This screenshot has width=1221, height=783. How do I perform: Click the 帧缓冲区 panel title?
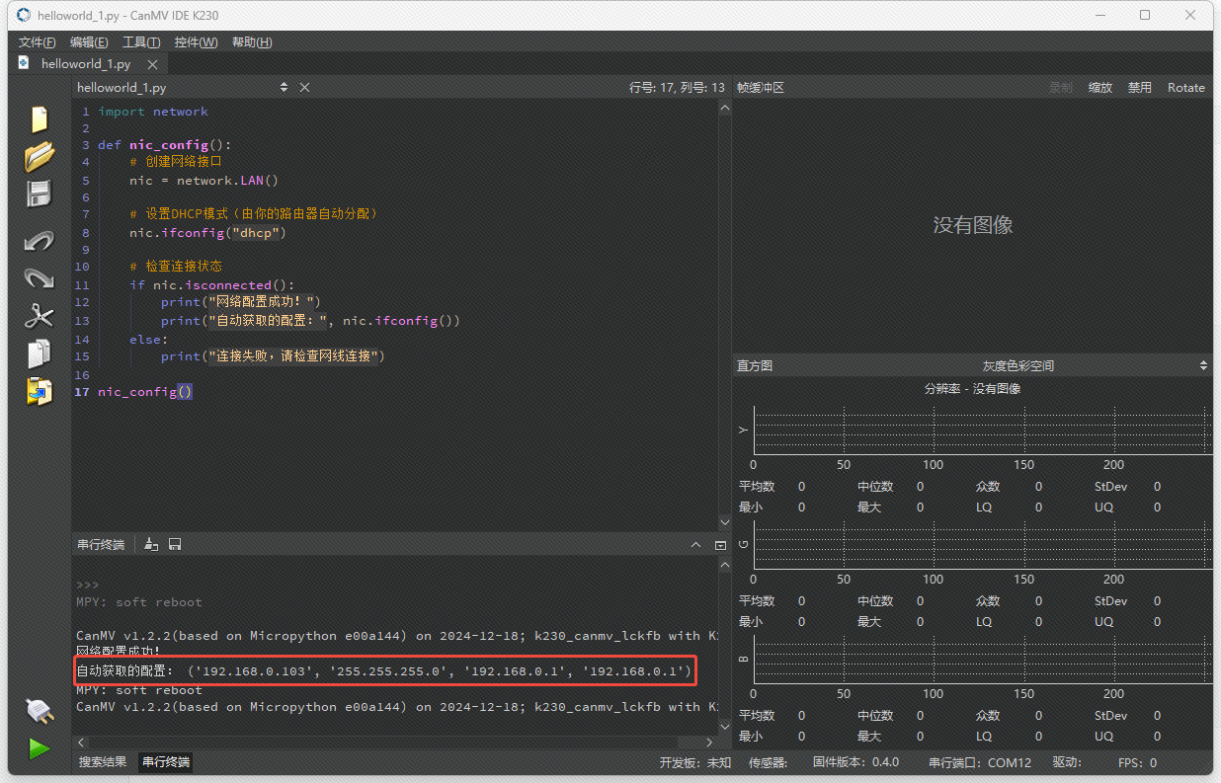click(x=761, y=87)
